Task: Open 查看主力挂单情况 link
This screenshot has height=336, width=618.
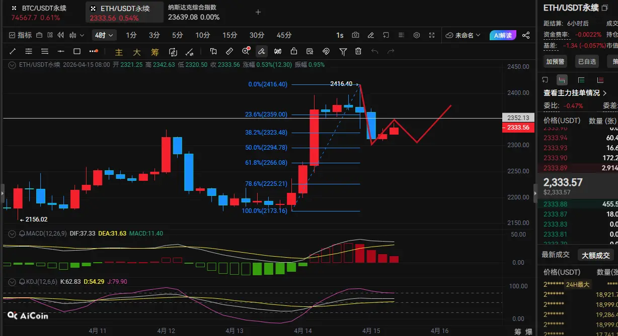Action: pos(575,93)
